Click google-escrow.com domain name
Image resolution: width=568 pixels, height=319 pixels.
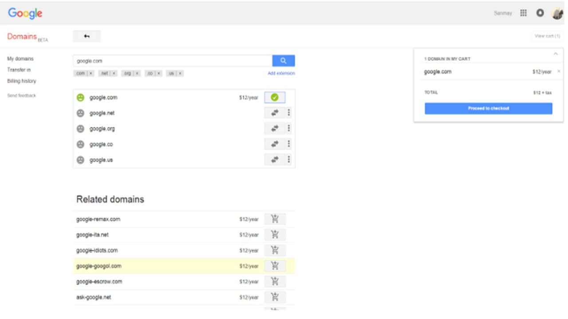pyautogui.click(x=99, y=281)
